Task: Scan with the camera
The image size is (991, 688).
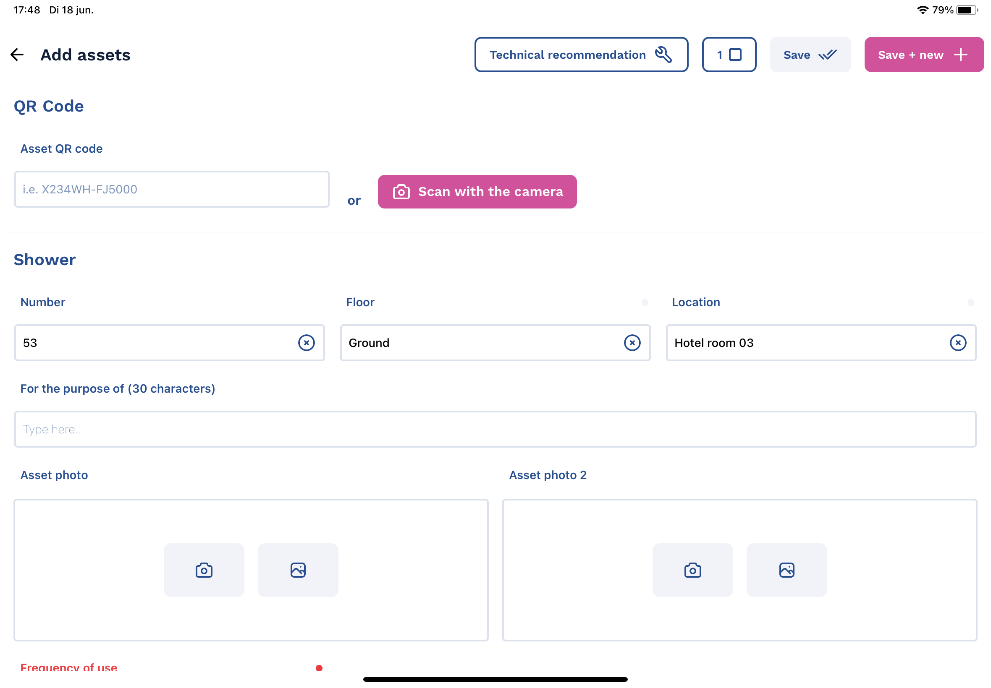Action: tap(477, 192)
